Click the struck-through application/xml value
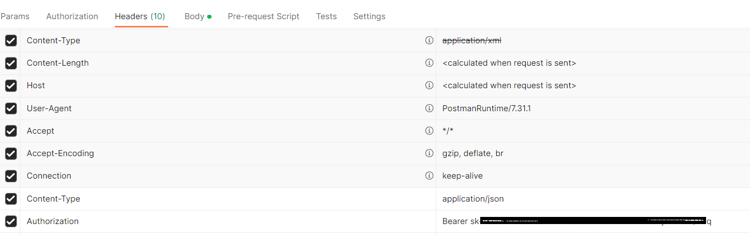750x235 pixels. tap(471, 41)
